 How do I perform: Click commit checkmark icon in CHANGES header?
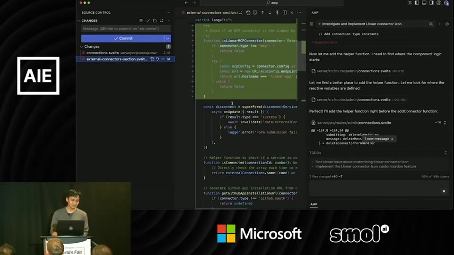[x=148, y=21]
